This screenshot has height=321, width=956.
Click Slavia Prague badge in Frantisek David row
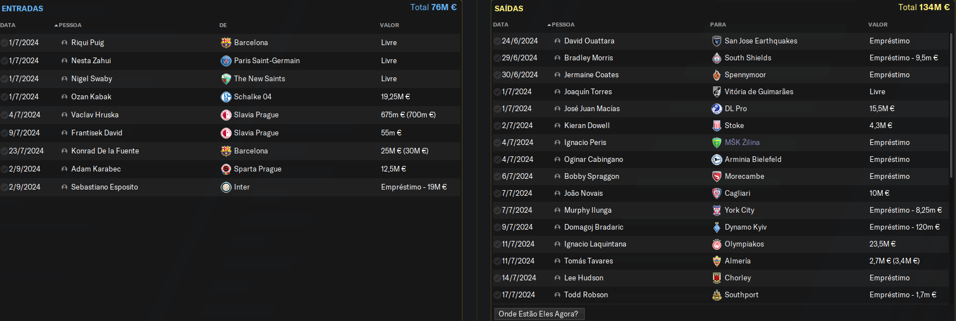click(226, 133)
